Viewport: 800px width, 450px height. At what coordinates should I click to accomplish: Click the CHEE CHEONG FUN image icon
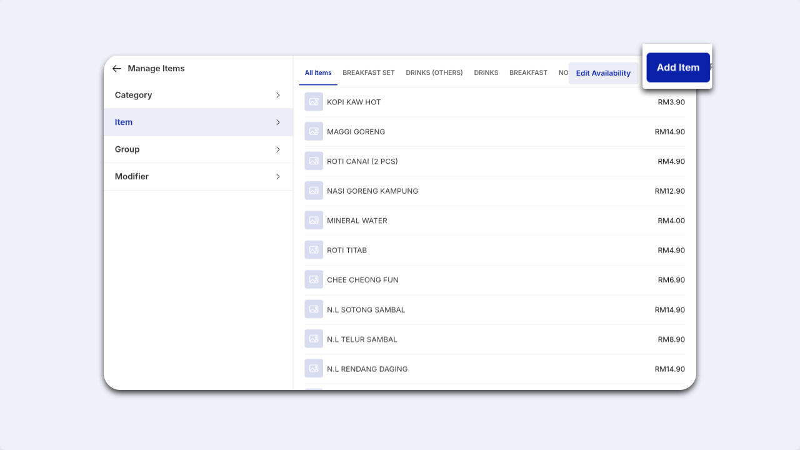314,280
